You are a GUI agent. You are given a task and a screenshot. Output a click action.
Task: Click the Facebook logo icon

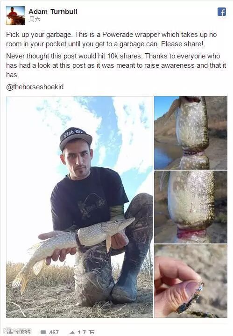222,12
